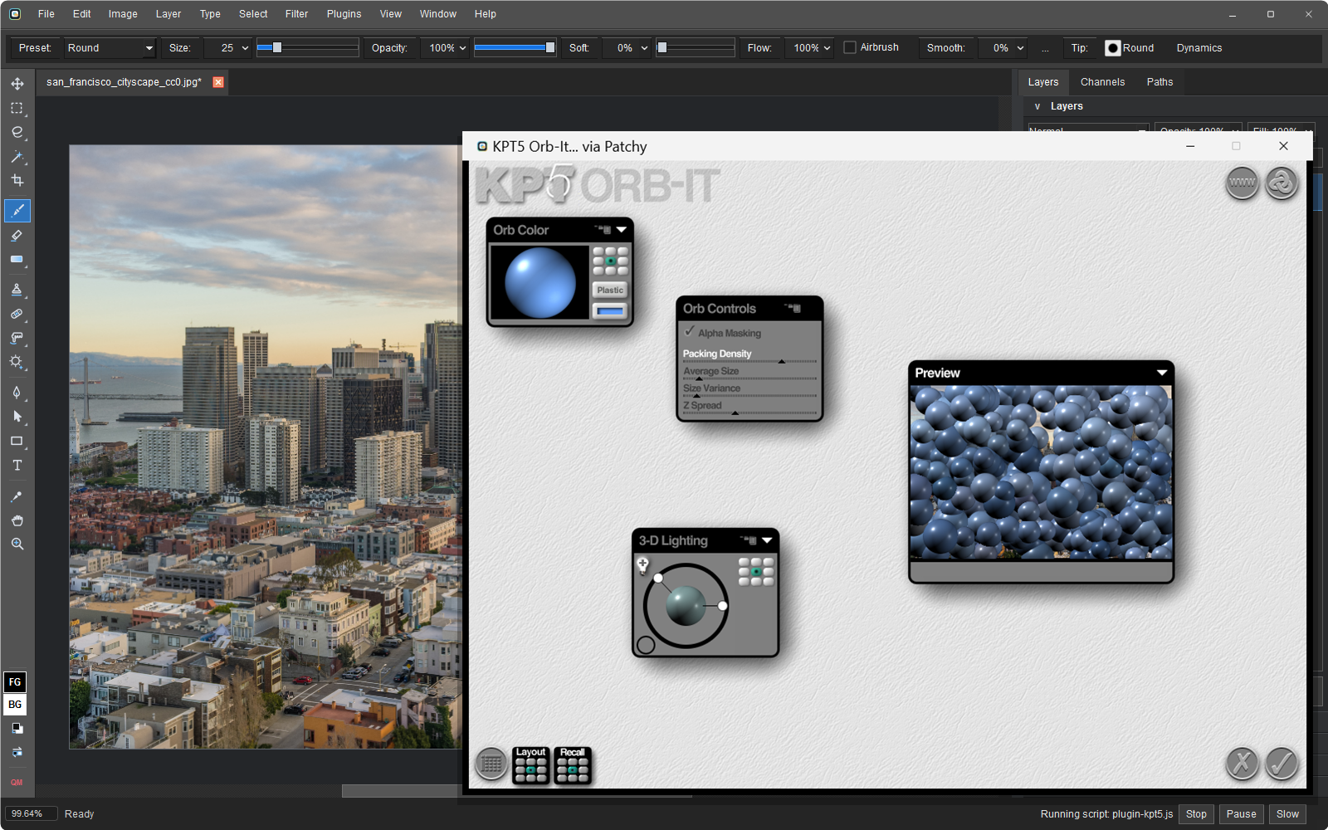Click the light bulb icon in 3-D Lighting
Image resolution: width=1328 pixels, height=830 pixels.
[642, 565]
